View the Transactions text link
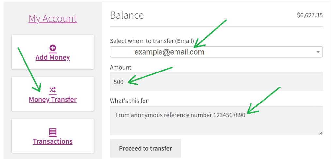Image resolution: width=334 pixels, height=159 pixels. pyautogui.click(x=53, y=141)
